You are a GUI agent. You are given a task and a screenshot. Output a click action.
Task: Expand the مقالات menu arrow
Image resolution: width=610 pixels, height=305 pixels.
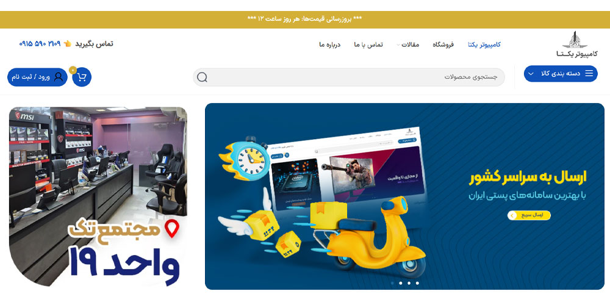398,45
